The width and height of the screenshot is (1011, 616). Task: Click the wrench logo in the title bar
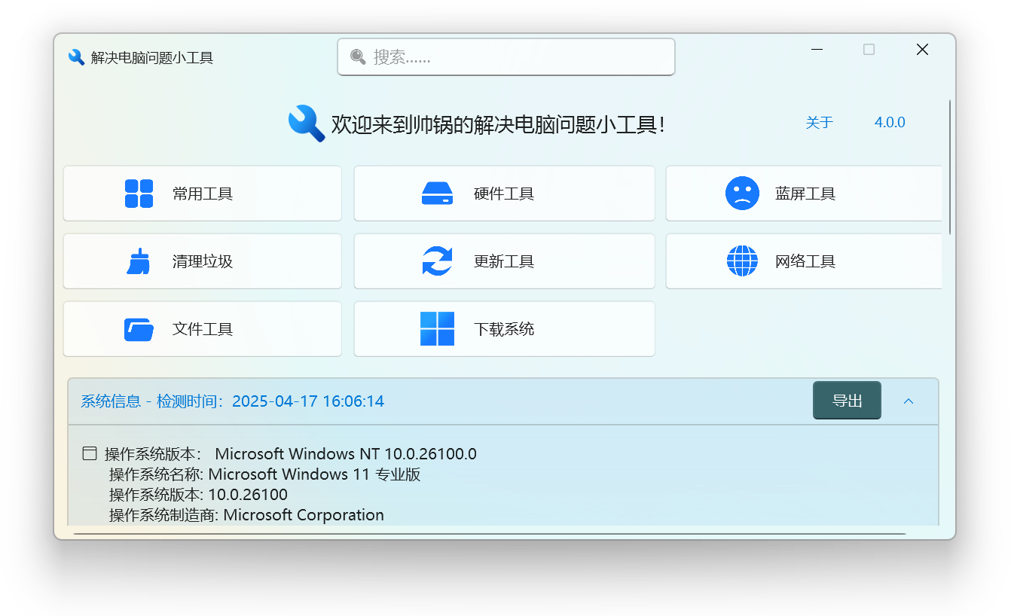click(x=76, y=56)
